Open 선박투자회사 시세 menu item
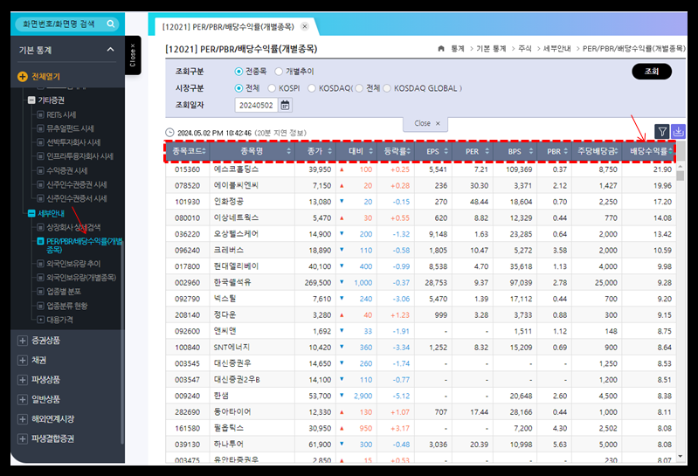 click(x=73, y=142)
